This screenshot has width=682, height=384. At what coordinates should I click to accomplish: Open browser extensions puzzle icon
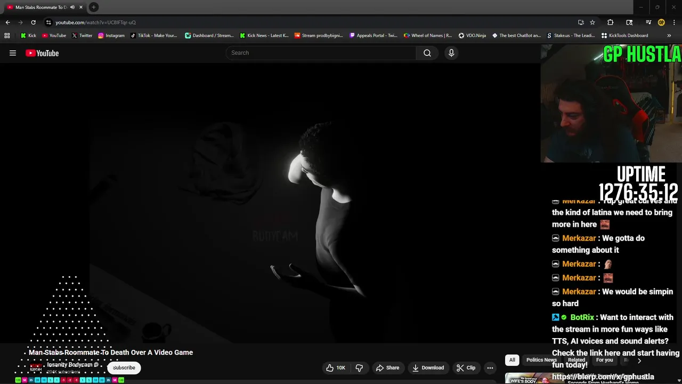click(x=610, y=22)
